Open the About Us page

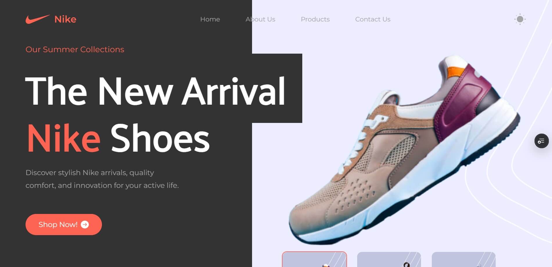pyautogui.click(x=260, y=19)
